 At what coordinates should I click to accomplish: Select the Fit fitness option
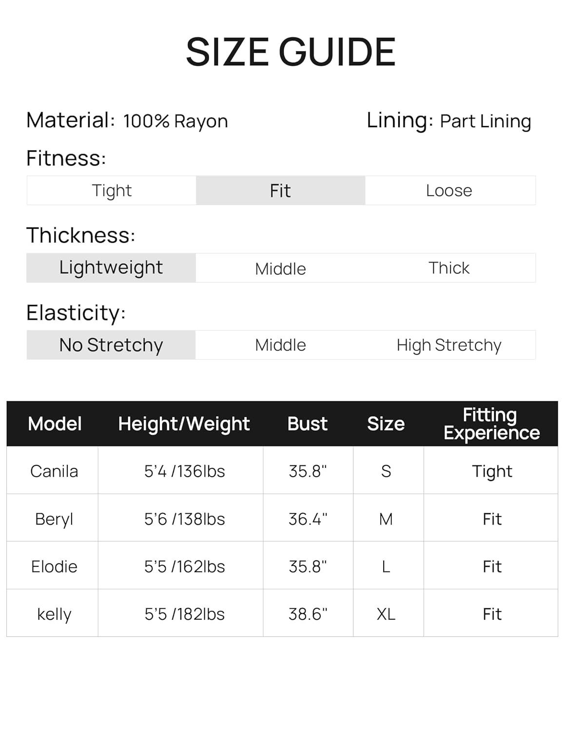[280, 191]
